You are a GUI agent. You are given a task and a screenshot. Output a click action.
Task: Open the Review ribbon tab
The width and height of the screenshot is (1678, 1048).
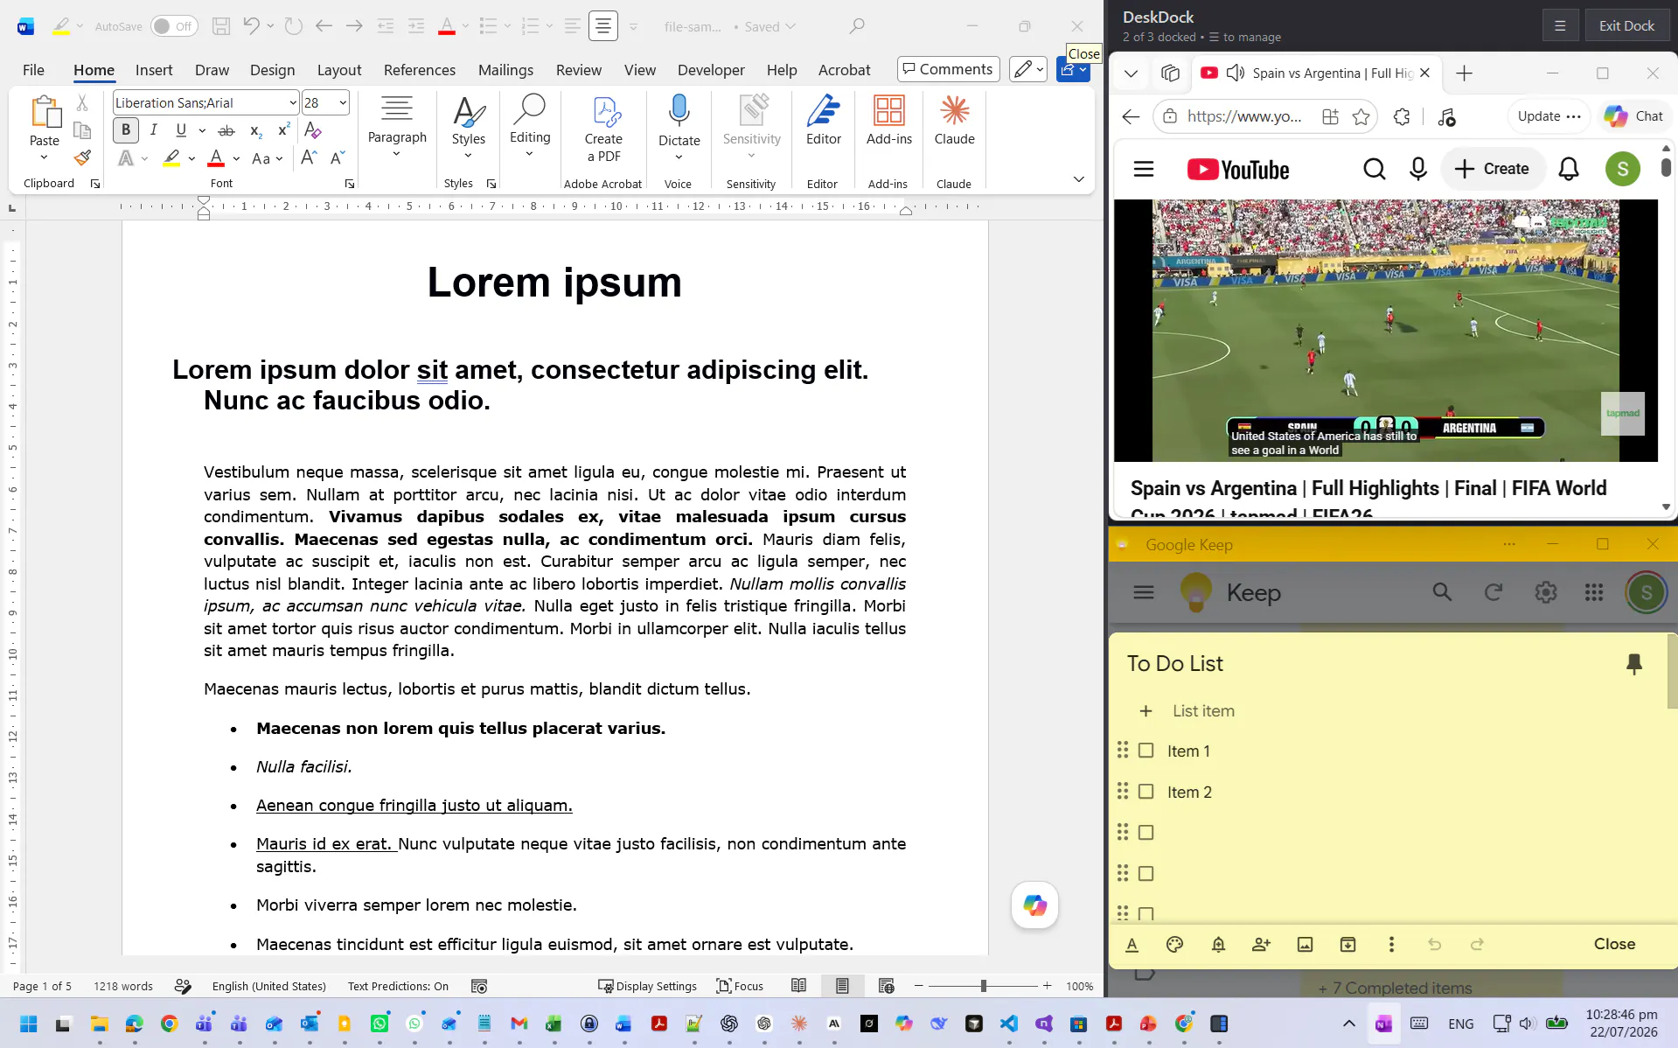[579, 70]
